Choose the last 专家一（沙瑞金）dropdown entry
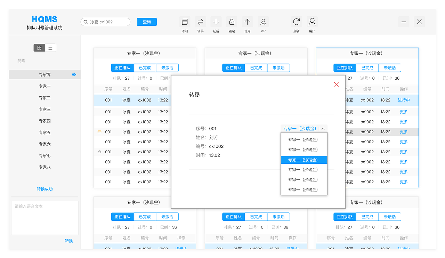Viewport: 445px width, 258px height. (x=304, y=189)
